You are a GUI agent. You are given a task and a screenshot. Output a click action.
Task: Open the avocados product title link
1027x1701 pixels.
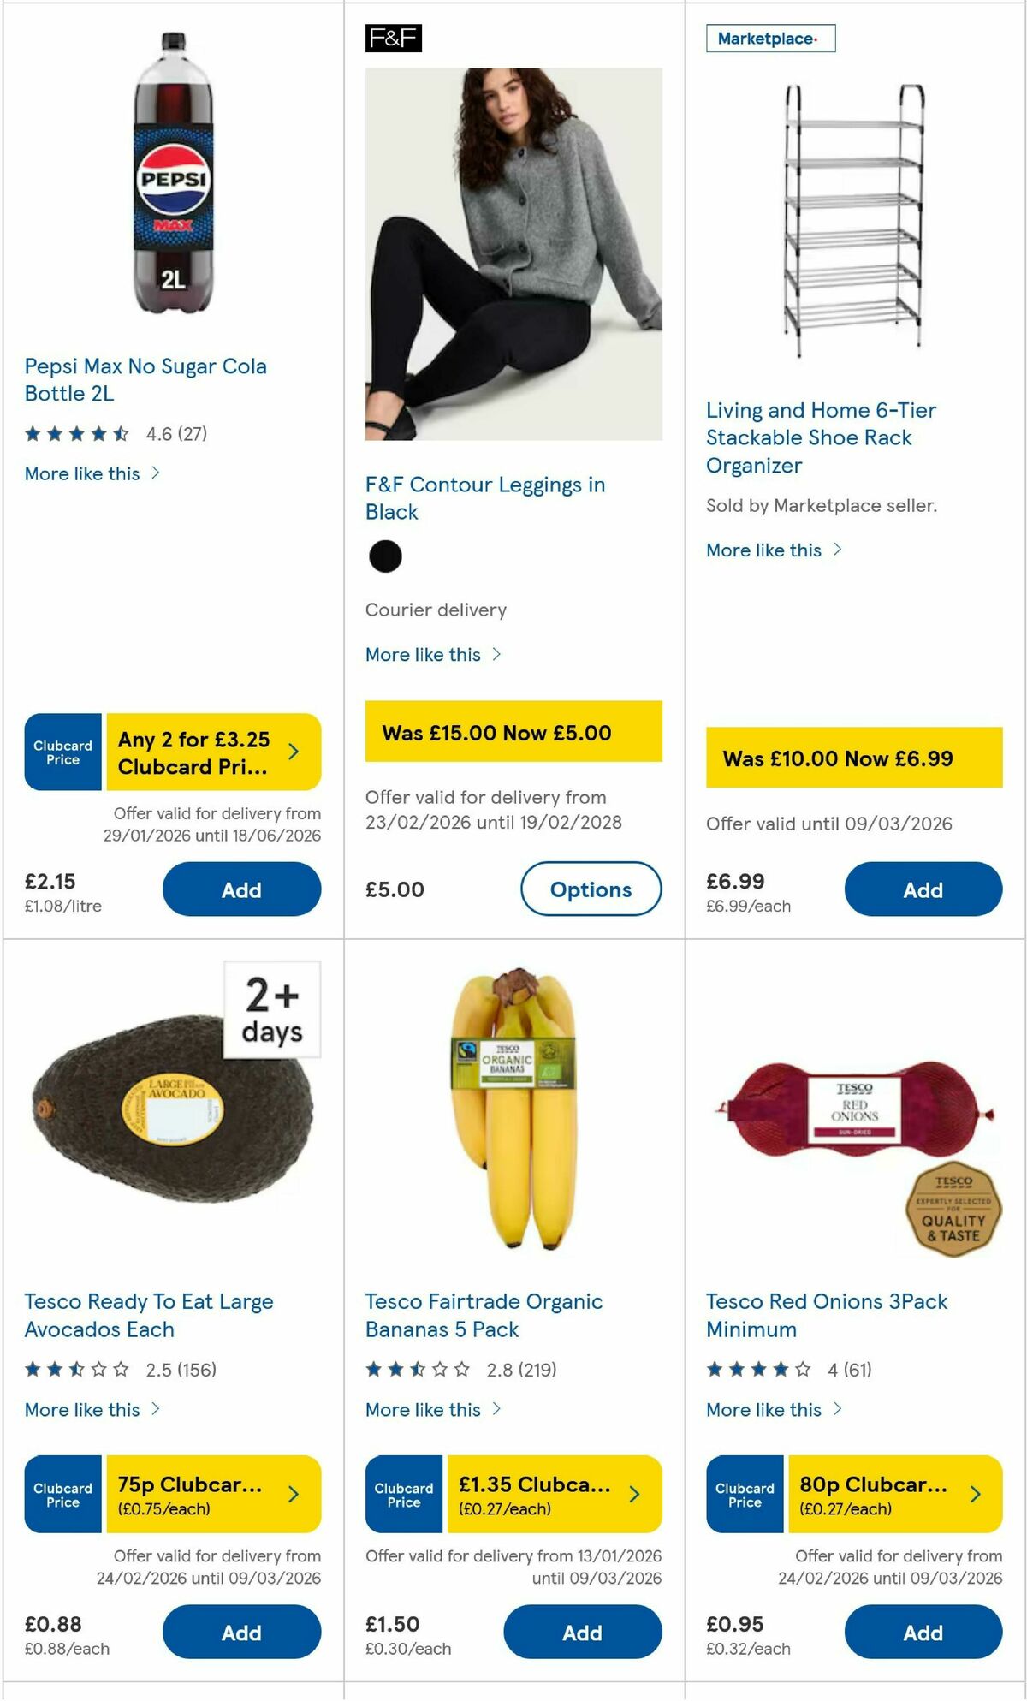pos(148,1315)
